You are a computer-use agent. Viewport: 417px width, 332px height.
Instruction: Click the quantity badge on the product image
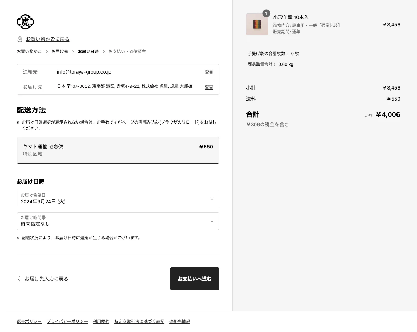coord(267,13)
